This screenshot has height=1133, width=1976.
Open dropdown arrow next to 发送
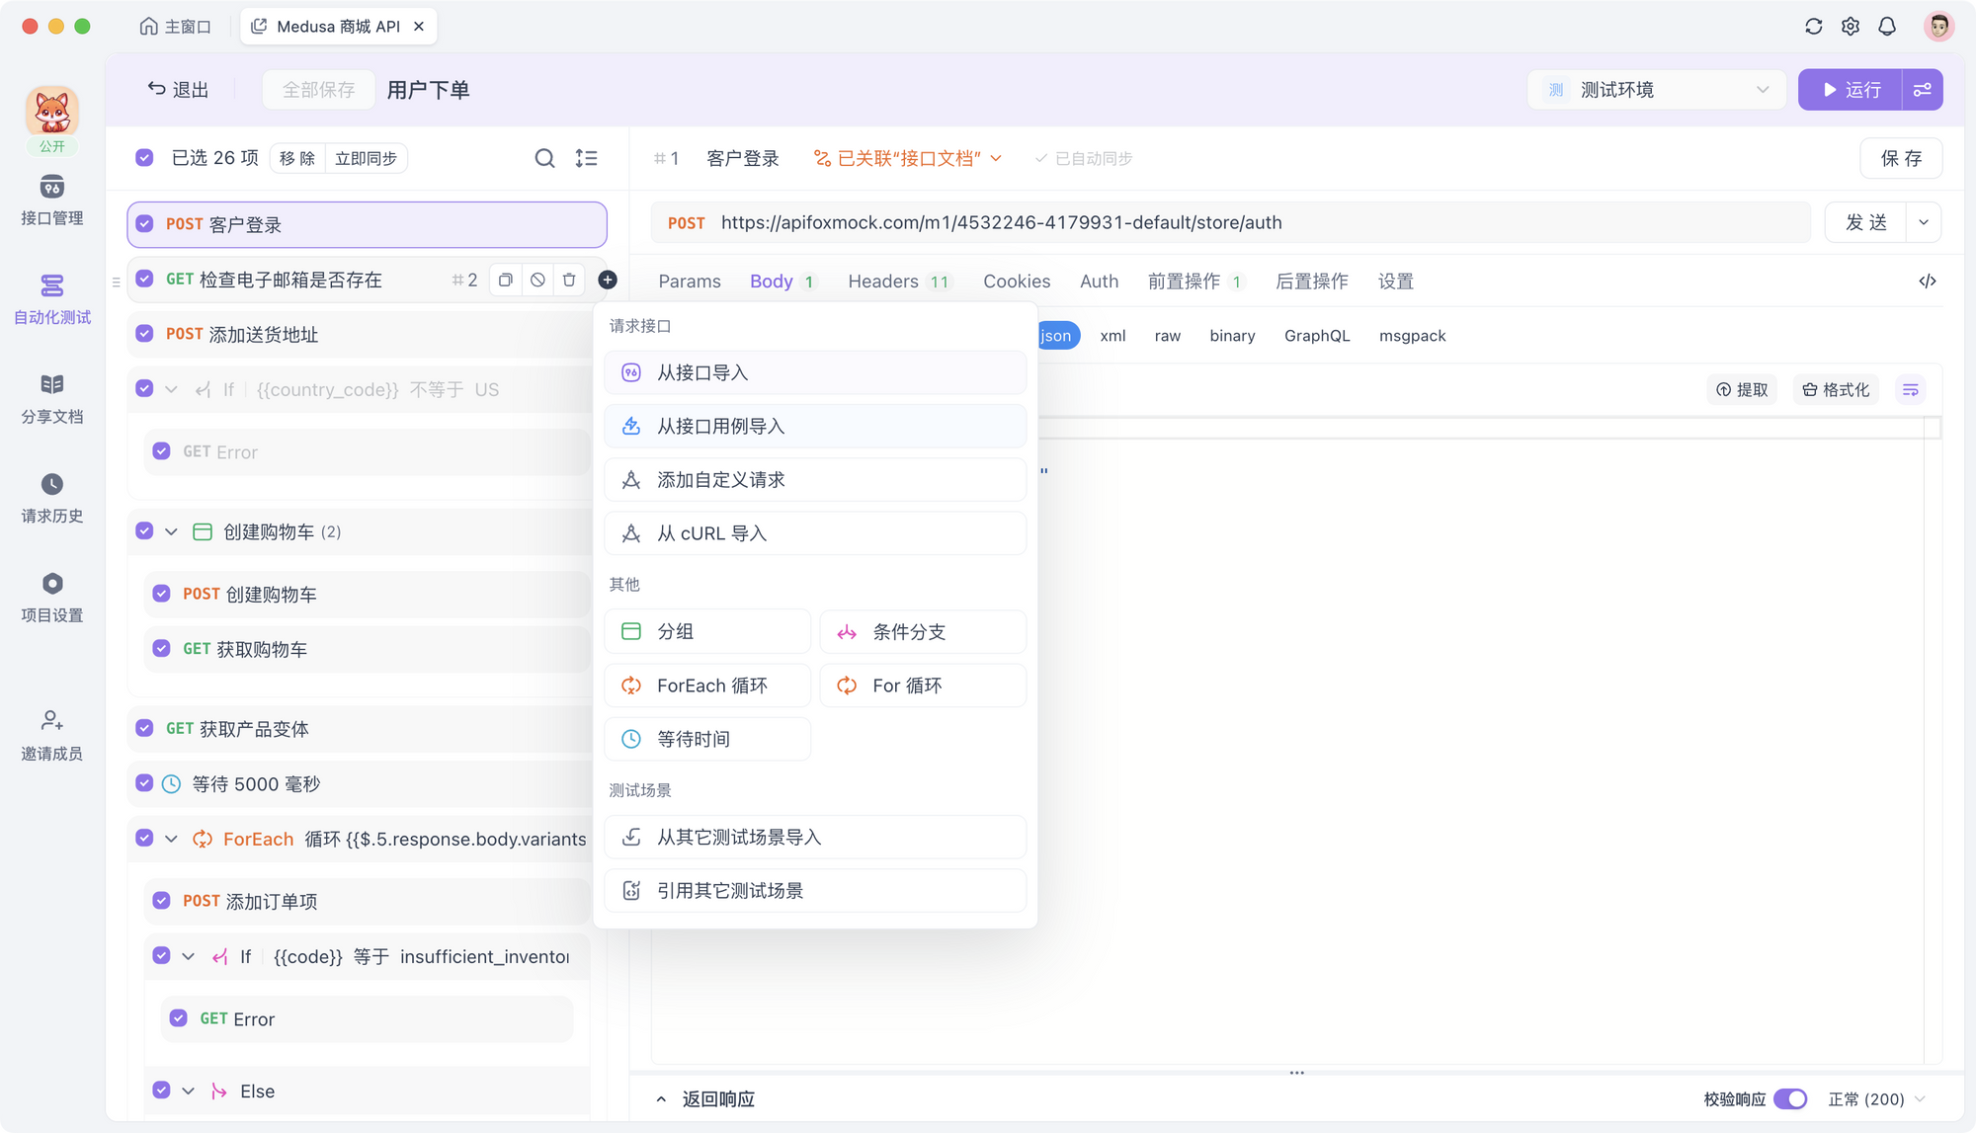pos(1923,222)
